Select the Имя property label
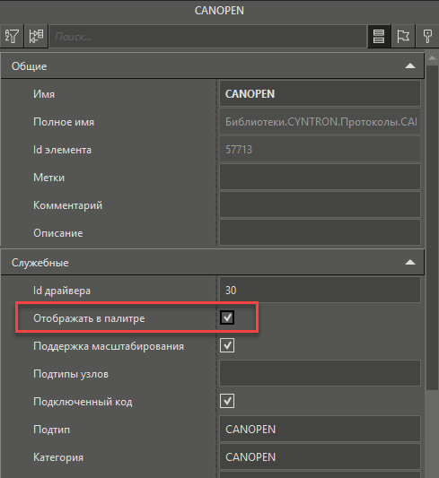The image size is (439, 478). 44,94
